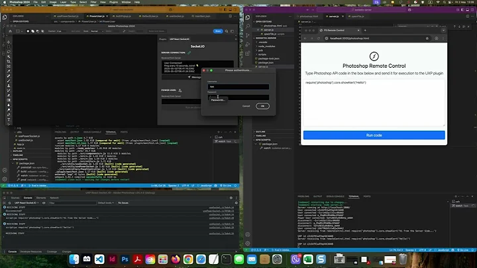Open Default levels dropdown in debugger console
Image resolution: width=477 pixels, height=268 pixels.
coord(105,203)
